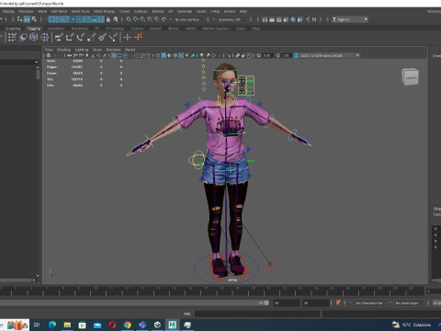Open Microsoft Teams from taskbar

coord(142,325)
